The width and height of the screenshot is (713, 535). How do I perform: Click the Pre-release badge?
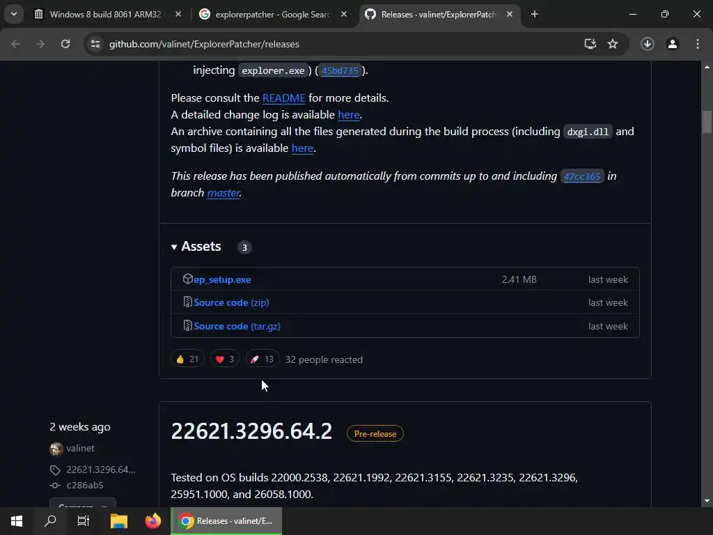point(375,433)
